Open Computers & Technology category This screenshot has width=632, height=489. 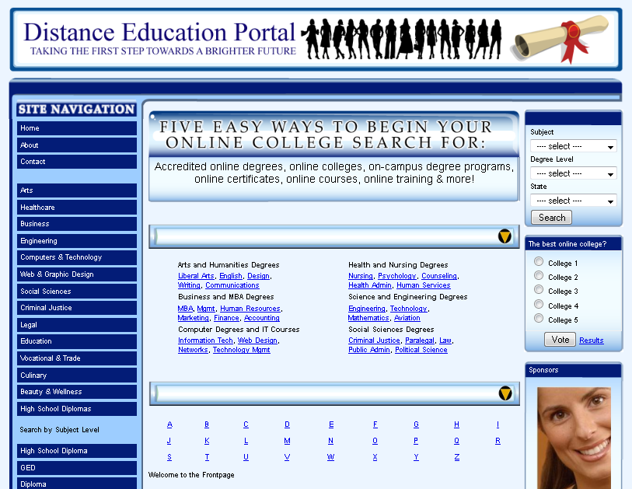pos(77,257)
